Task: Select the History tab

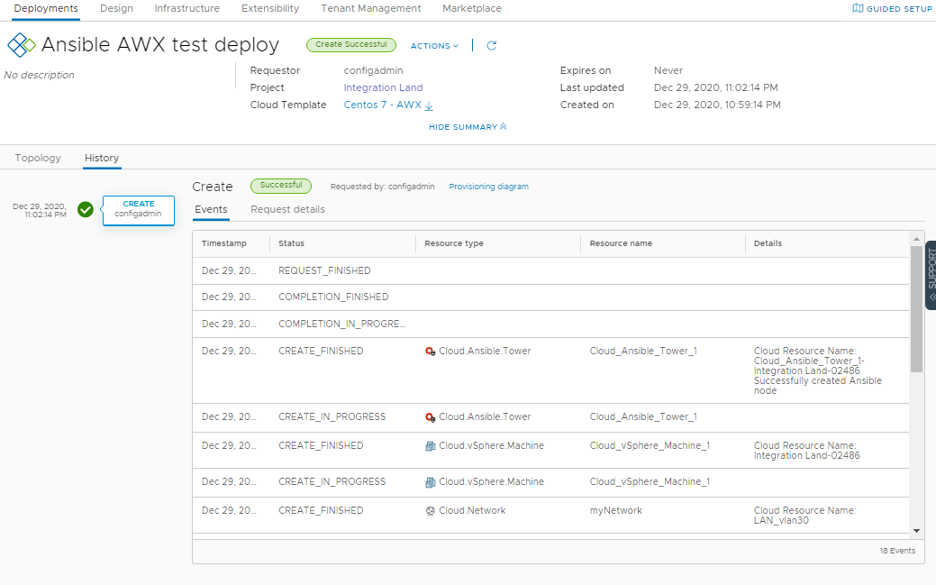Action: tap(102, 158)
